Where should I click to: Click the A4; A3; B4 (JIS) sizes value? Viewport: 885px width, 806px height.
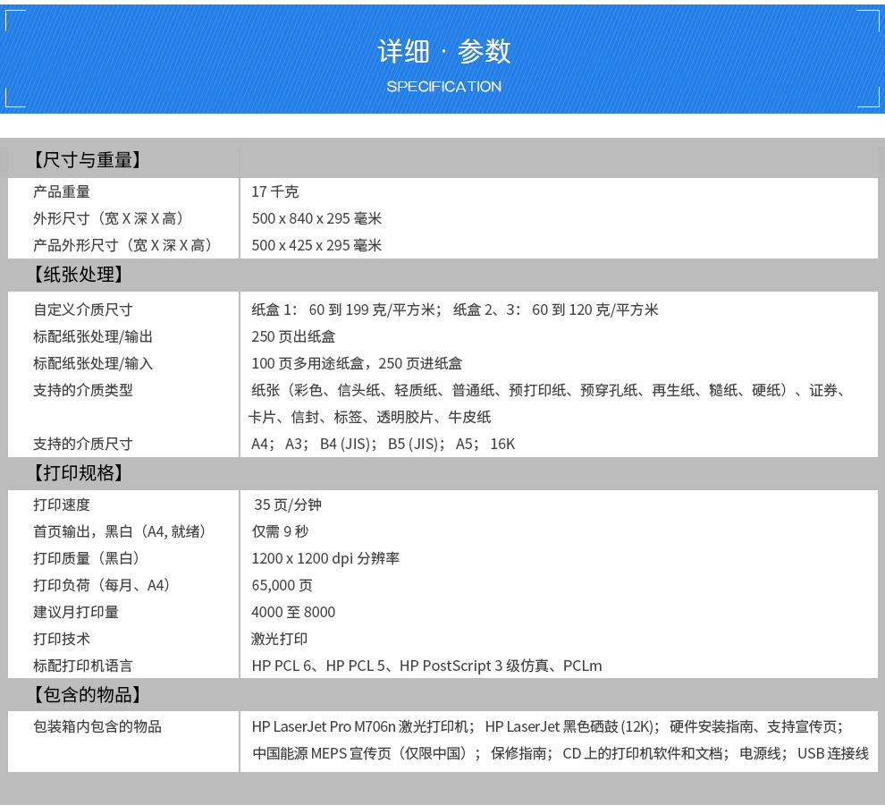383,444
